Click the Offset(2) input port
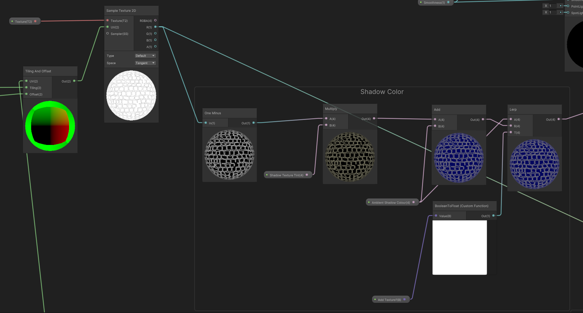Image resolution: width=583 pixels, height=313 pixels. (26, 94)
